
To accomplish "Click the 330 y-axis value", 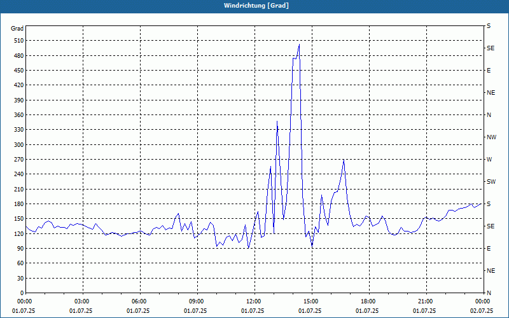I will [x=19, y=130].
